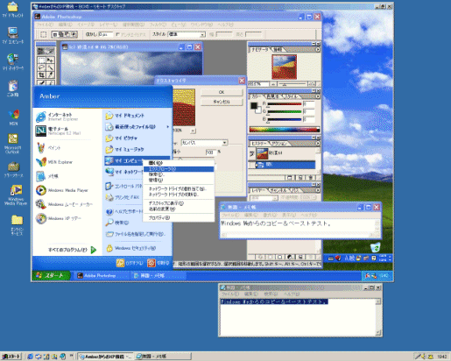This screenshot has width=451, height=361.
Task: Switch to Swatches tab in Color palette
Action: click(272, 96)
